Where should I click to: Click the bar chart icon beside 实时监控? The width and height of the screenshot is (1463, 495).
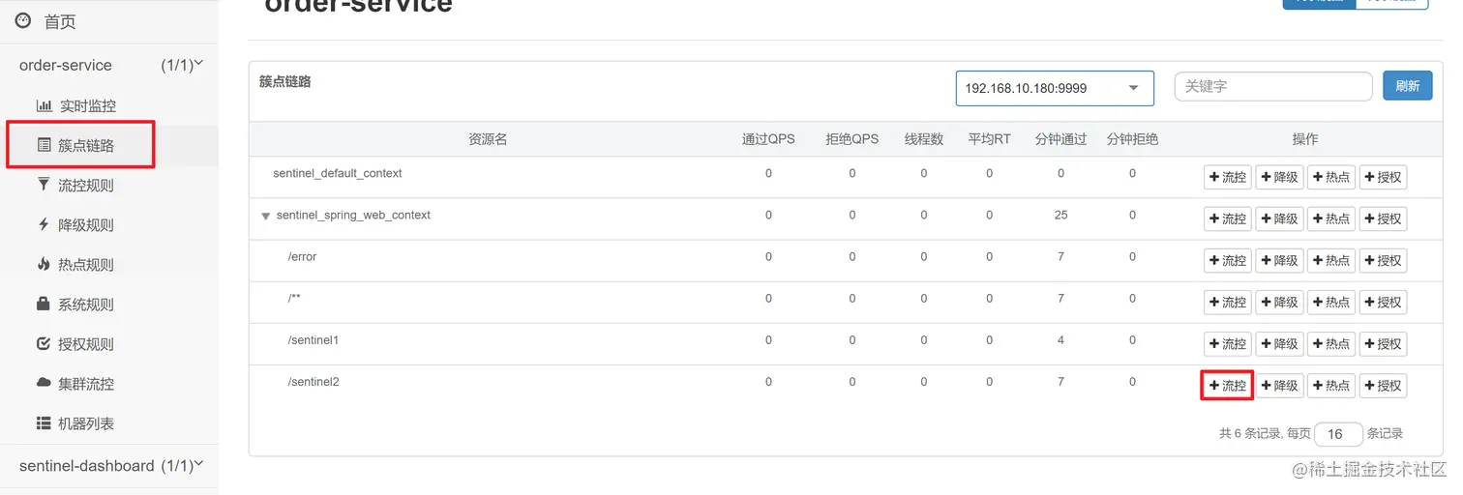(x=44, y=105)
